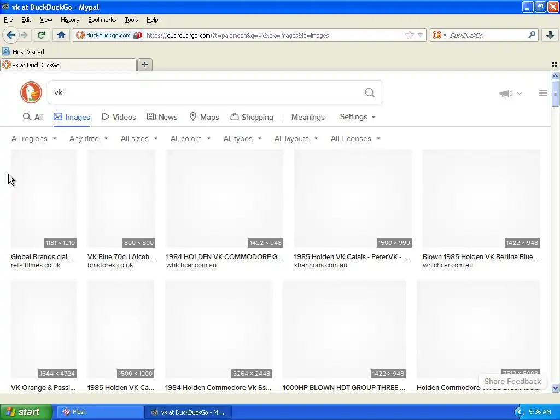
Task: Open the Help menu
Action: (152, 20)
